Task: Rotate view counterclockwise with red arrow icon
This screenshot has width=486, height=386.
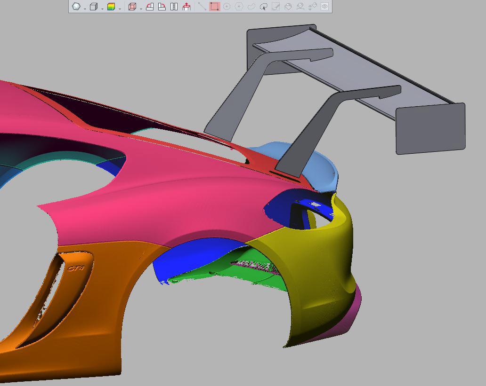Action: tap(150, 7)
